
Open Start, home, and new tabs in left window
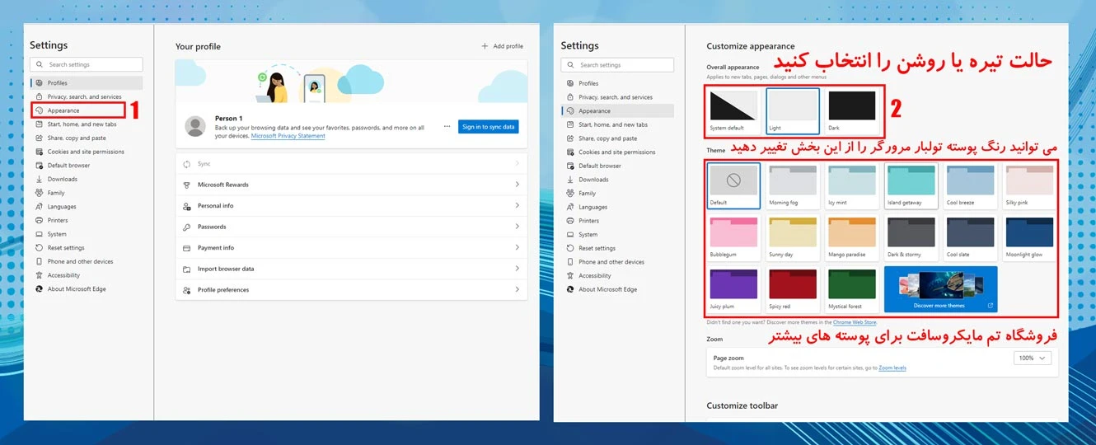pyautogui.click(x=82, y=124)
